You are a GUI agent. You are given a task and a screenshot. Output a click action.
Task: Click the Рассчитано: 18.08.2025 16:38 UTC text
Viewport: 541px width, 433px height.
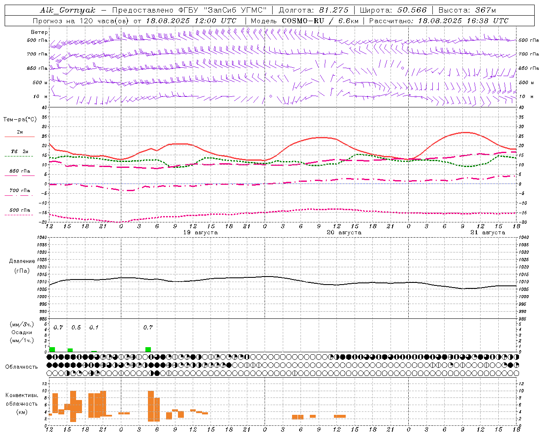click(439, 21)
